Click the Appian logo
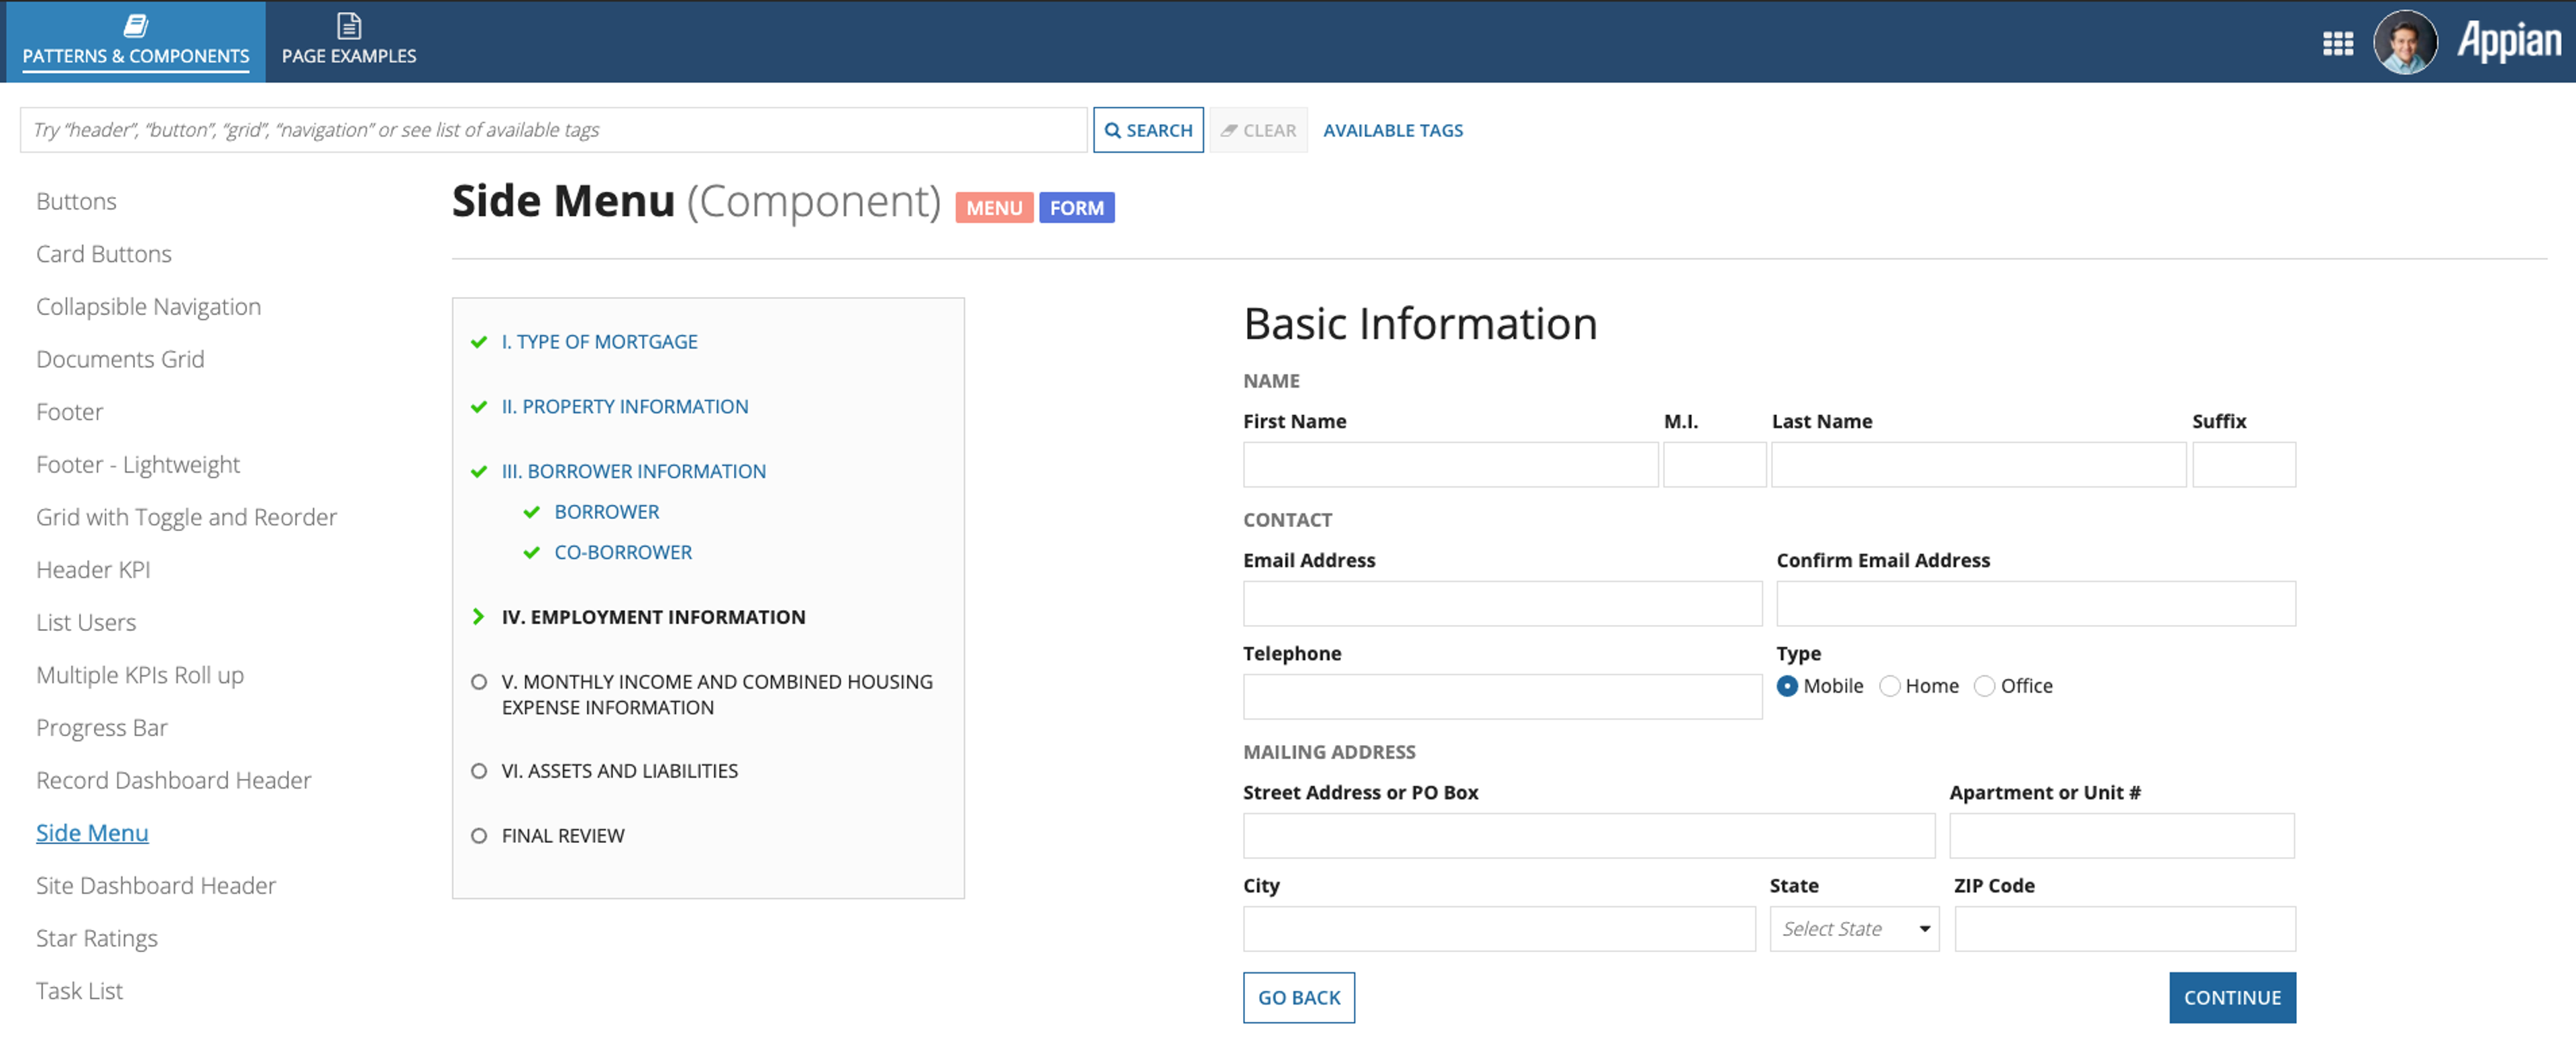 [2509, 41]
